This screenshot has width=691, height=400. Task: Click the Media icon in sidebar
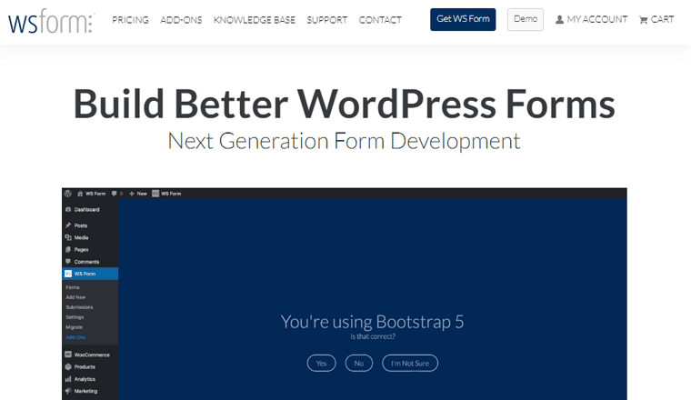68,237
